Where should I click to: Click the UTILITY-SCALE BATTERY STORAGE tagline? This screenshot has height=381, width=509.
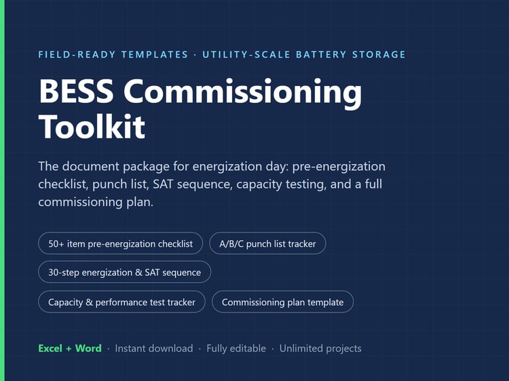[x=304, y=54]
